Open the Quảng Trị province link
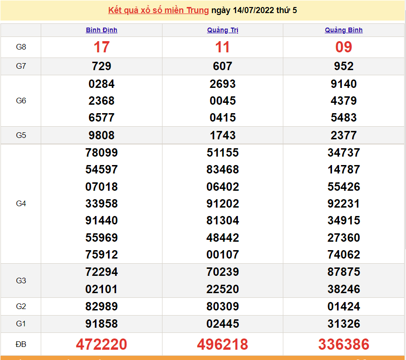 pyautogui.click(x=222, y=30)
